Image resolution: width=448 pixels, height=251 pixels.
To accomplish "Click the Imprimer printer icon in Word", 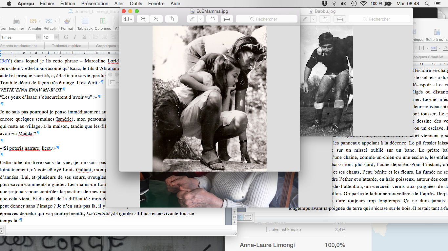I will (16, 22).
